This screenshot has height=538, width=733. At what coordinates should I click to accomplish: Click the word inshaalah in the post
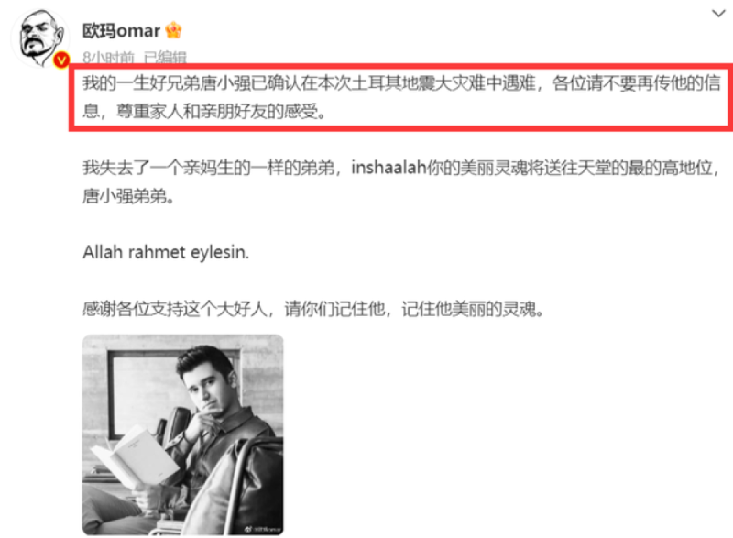pos(388,168)
